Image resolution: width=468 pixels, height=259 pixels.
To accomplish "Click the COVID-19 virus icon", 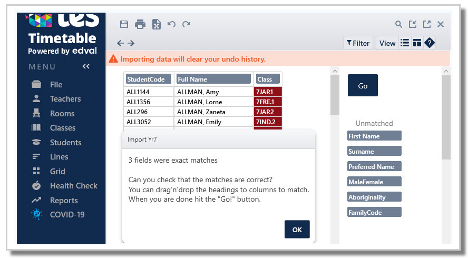I will coord(36,214).
